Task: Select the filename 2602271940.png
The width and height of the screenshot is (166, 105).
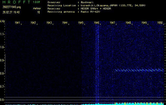Action: click(11, 7)
